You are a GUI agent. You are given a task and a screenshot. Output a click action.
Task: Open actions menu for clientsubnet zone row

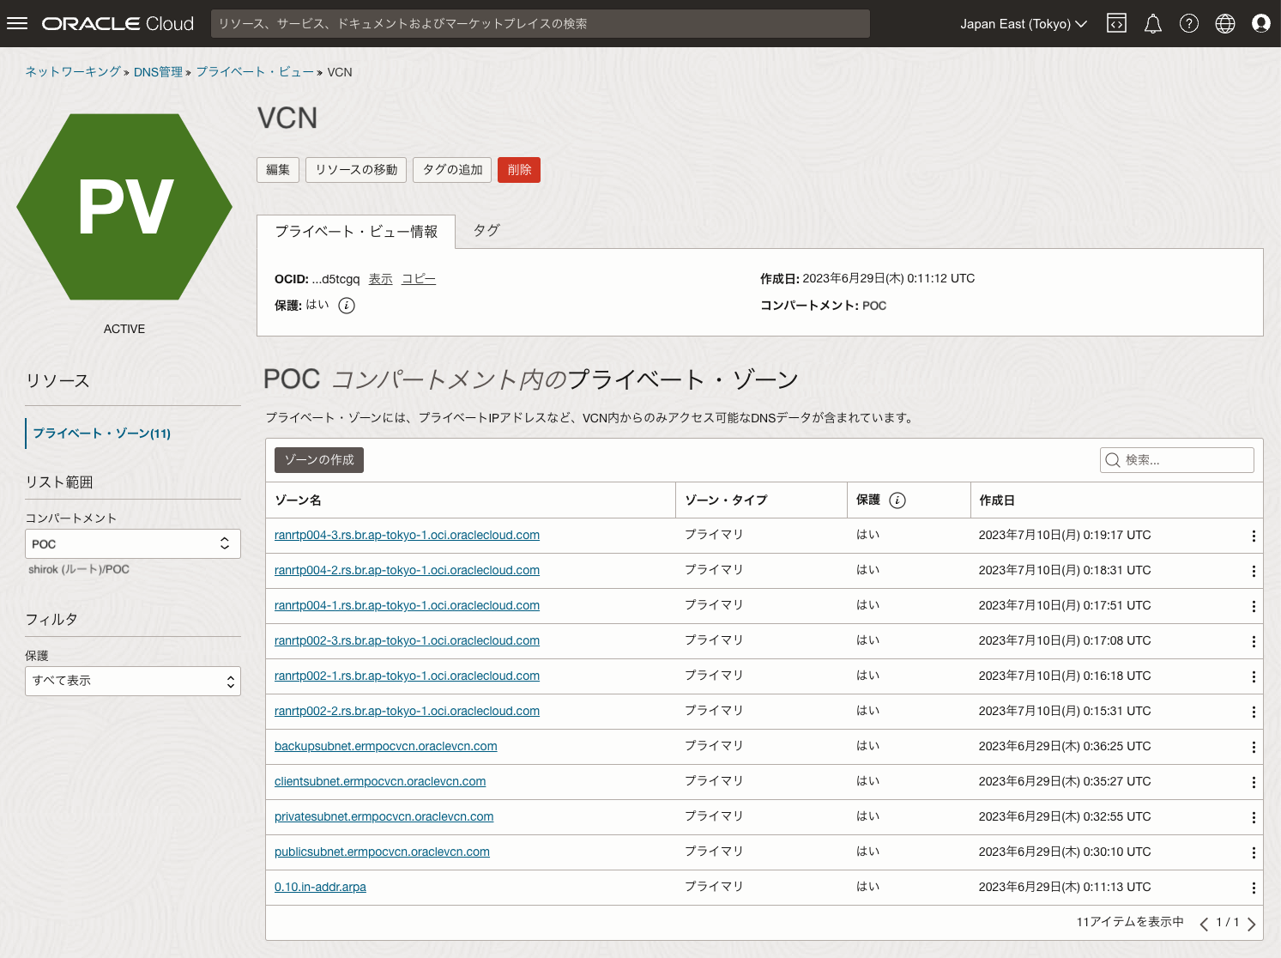point(1254,782)
